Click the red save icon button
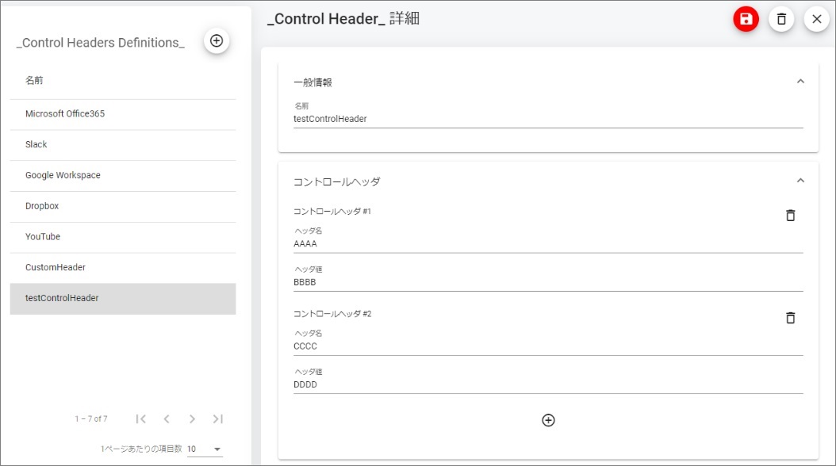836x466 pixels. click(x=746, y=19)
